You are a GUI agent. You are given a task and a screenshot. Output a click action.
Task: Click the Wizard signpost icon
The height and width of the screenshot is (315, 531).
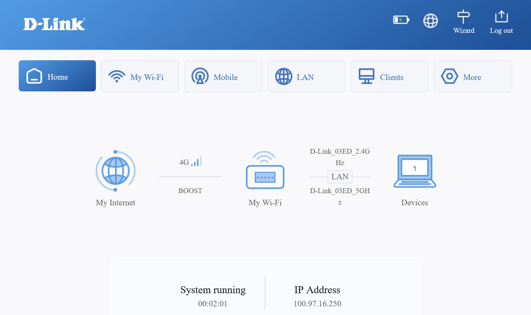(x=464, y=16)
